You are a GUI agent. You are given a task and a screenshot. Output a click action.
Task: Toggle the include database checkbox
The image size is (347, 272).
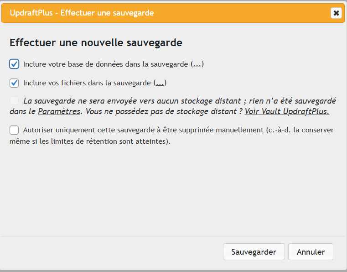[x=14, y=64]
